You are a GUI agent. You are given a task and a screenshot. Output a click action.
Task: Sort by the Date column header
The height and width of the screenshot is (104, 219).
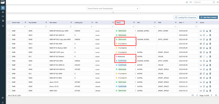(x=181, y=22)
